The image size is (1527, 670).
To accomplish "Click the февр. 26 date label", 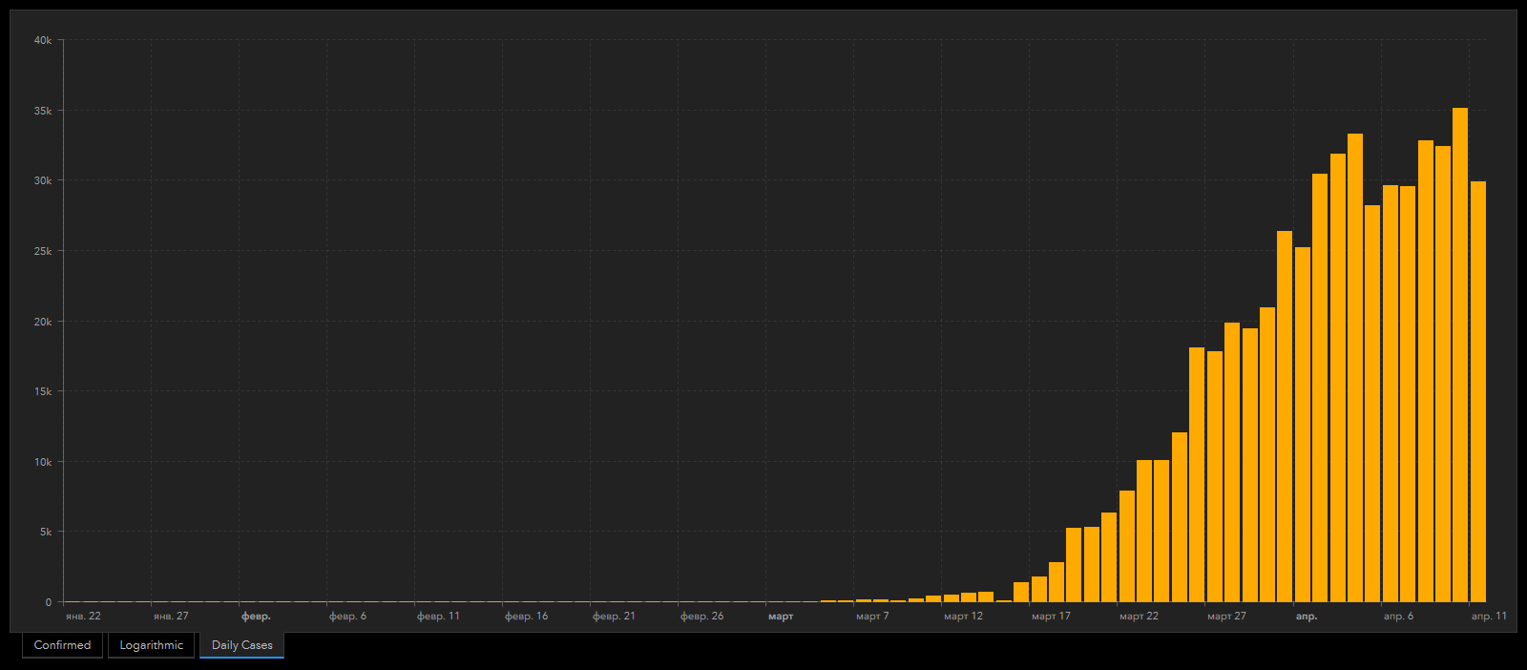I will (701, 617).
